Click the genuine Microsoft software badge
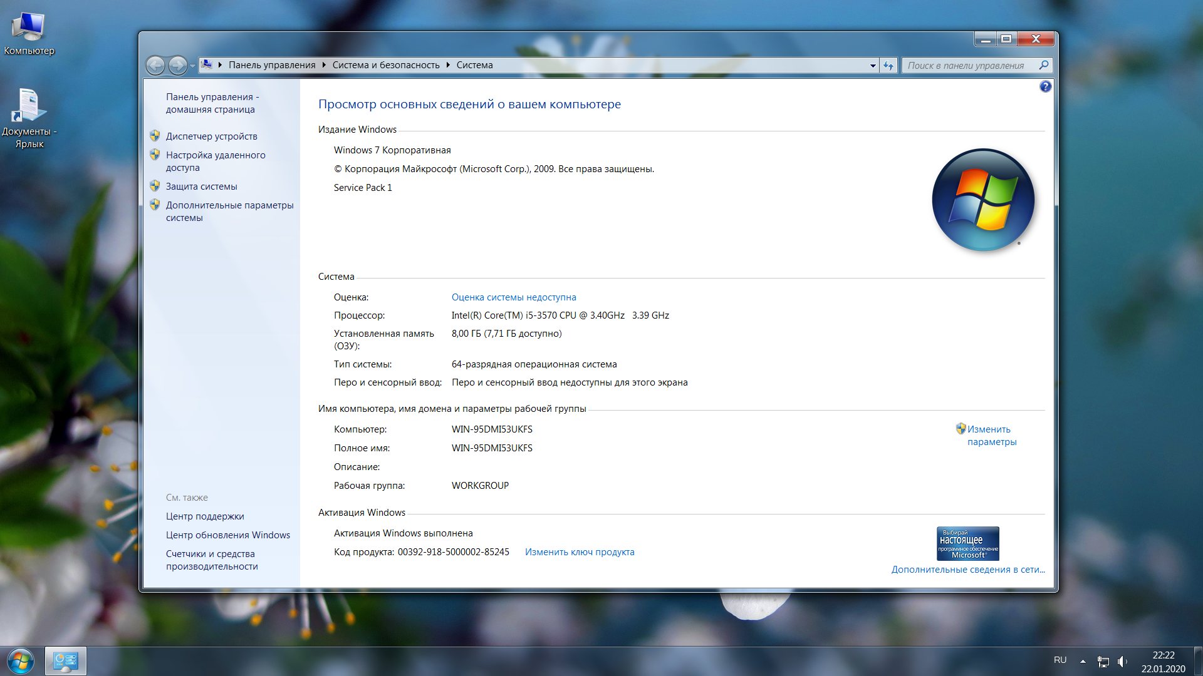This screenshot has width=1203, height=676. click(968, 543)
